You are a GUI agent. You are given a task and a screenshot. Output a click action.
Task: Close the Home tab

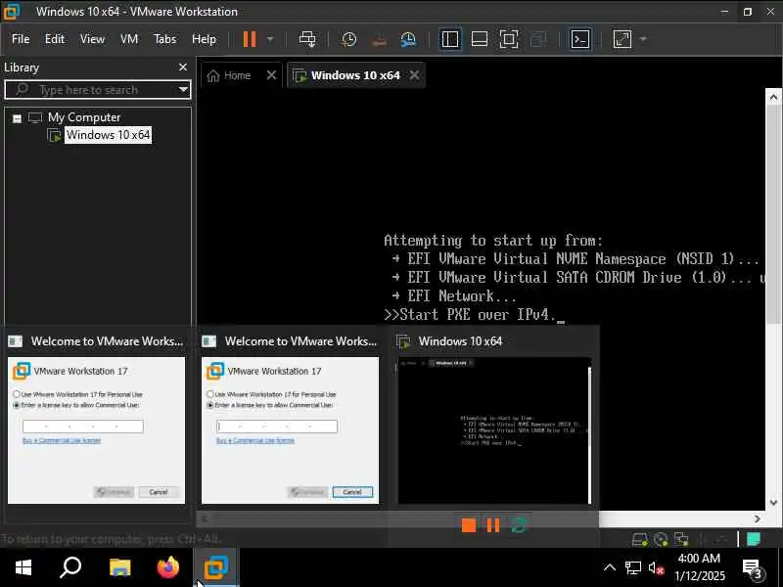271,75
